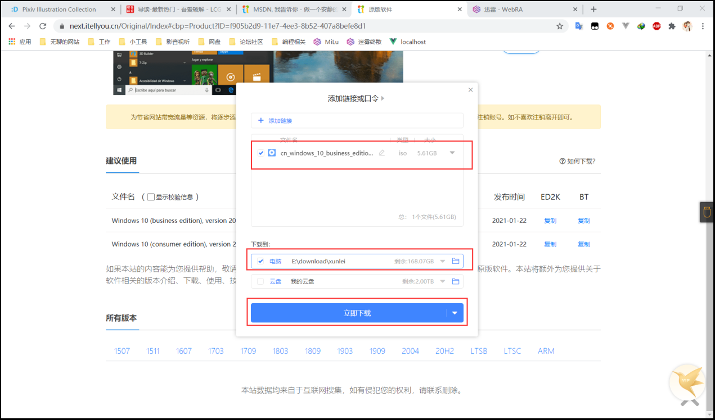715x420 pixels.
Task: Click the orange Ubuntu-style extension icon
Action: 610,26
